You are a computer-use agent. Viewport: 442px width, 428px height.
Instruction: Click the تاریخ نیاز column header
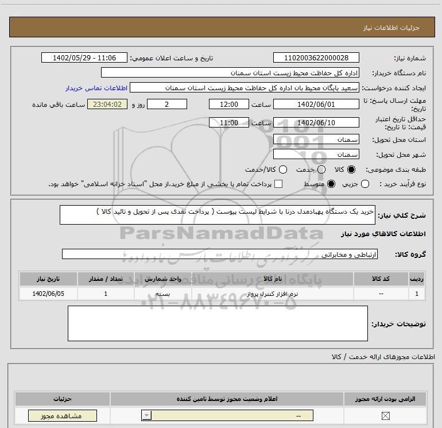(48, 279)
